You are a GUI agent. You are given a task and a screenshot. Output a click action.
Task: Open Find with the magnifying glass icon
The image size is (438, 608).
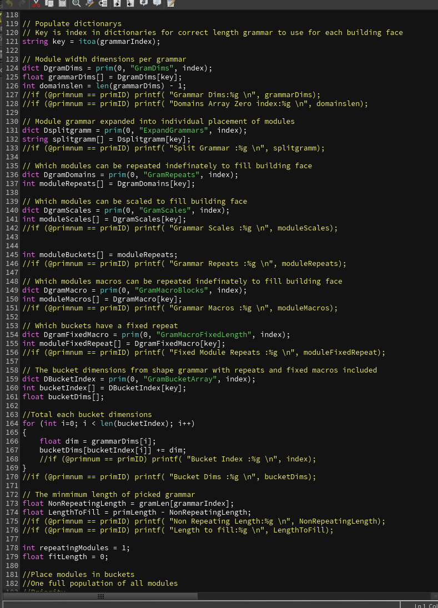point(76,3)
